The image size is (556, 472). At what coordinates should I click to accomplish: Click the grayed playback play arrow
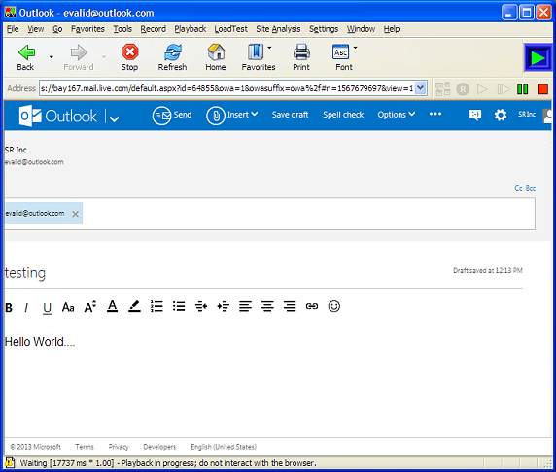pyautogui.click(x=482, y=89)
